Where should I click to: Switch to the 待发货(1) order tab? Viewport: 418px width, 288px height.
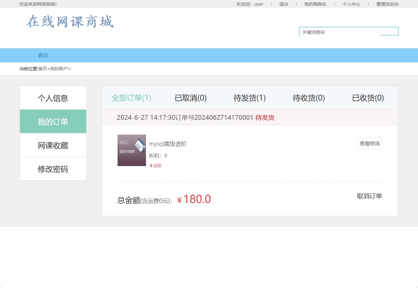[249, 98]
